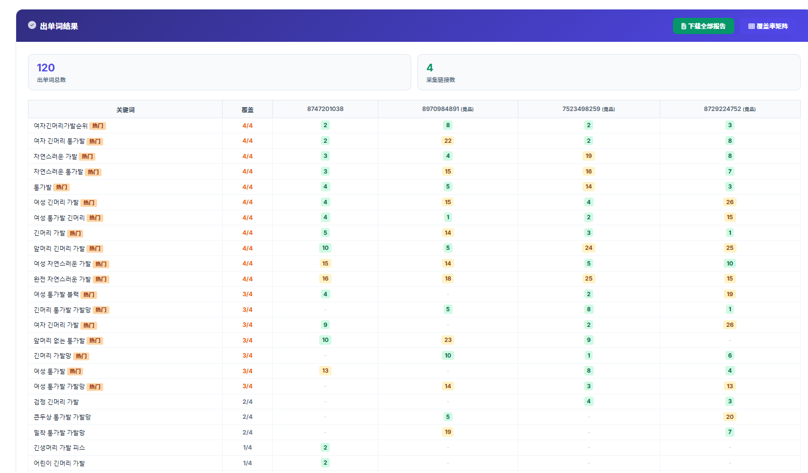The width and height of the screenshot is (808, 473).
Task: Click keyword 어린이 긴머리 가발
Action: click(x=59, y=463)
